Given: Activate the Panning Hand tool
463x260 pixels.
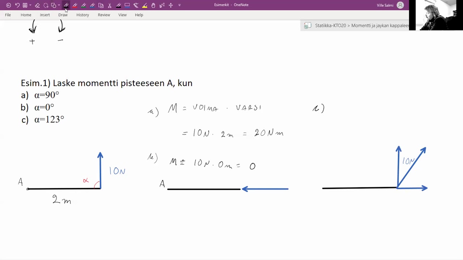Looking at the screenshot, I should [x=153, y=5].
